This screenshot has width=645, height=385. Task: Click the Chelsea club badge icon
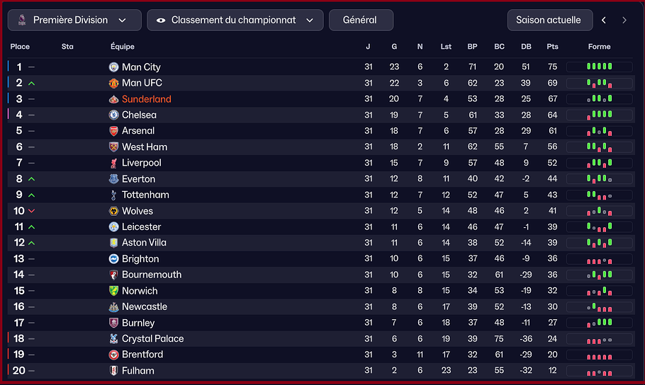click(x=113, y=115)
